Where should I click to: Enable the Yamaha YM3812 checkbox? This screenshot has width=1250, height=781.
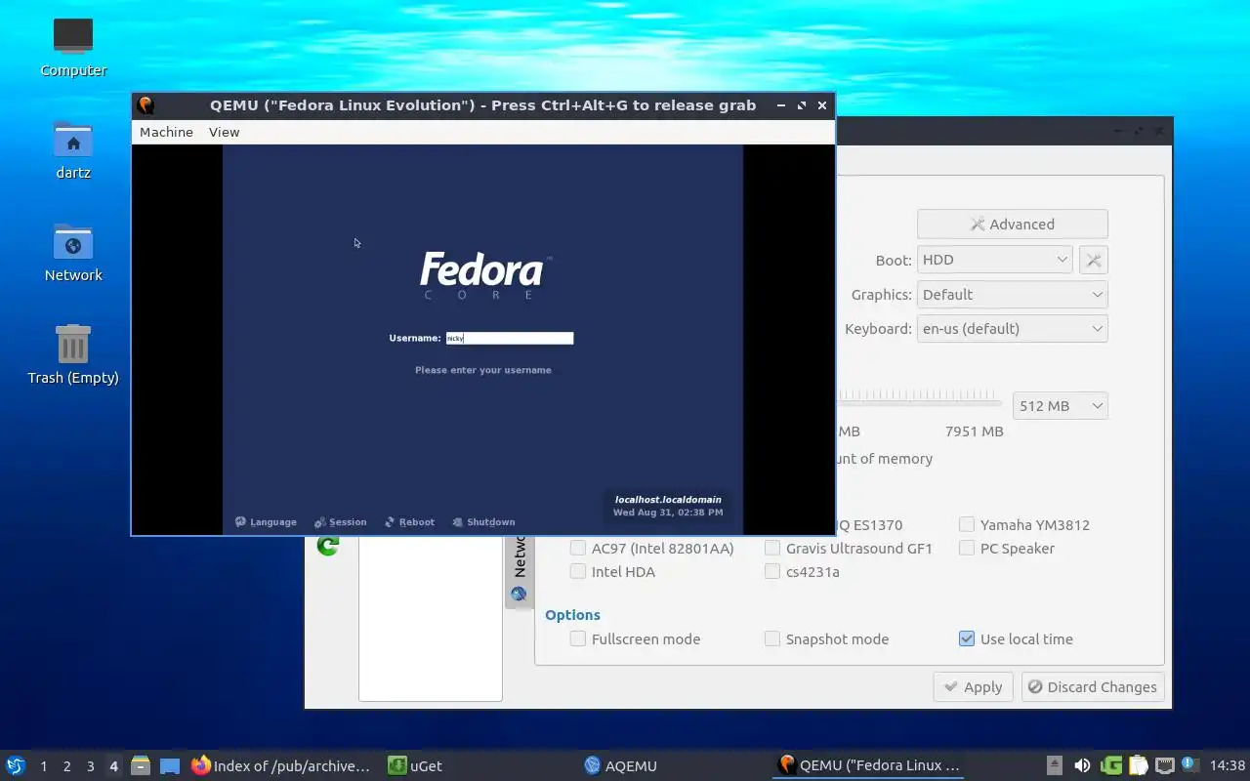(x=967, y=525)
